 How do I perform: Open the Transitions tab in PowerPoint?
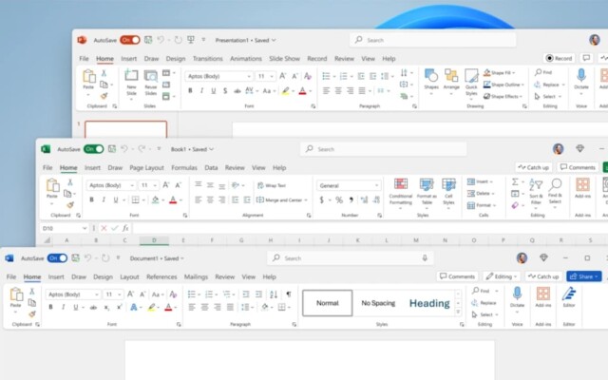[207, 59]
